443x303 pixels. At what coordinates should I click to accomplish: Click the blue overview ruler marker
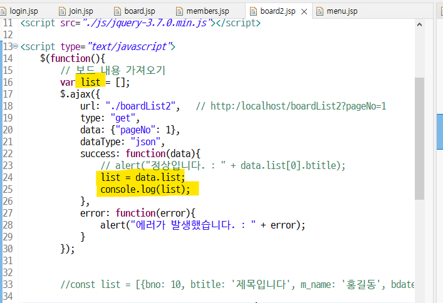coord(440,131)
